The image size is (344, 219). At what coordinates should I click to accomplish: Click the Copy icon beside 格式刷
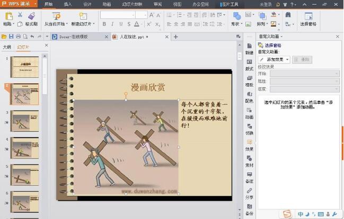(x=20, y=24)
